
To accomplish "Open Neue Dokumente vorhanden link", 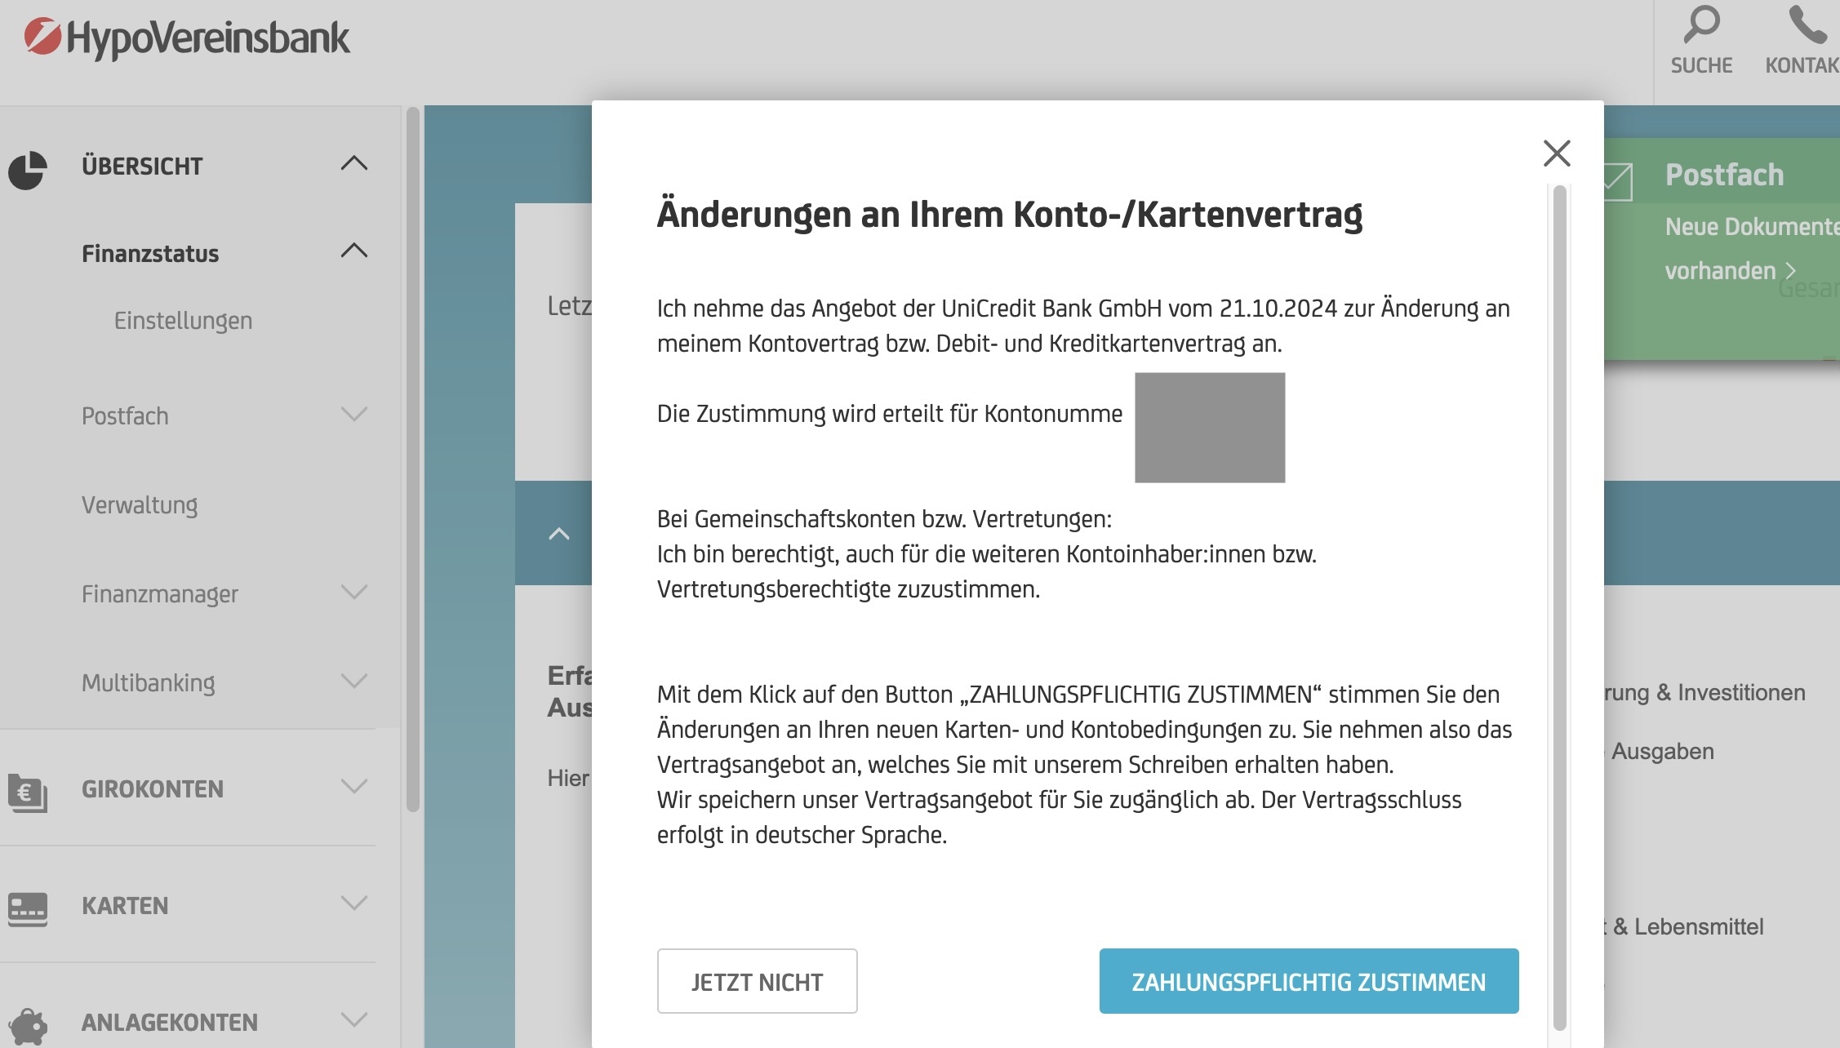I will (x=1751, y=248).
